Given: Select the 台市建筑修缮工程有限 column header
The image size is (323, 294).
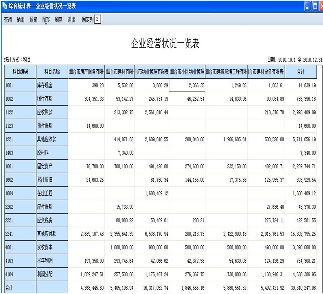Looking at the screenshot, I should click(x=226, y=72).
